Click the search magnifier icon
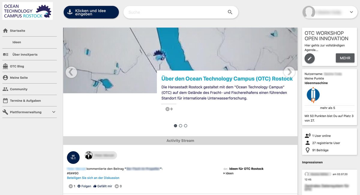 (x=230, y=12)
